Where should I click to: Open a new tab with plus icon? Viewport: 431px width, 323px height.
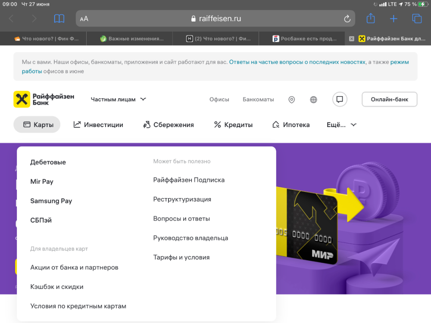click(x=394, y=19)
